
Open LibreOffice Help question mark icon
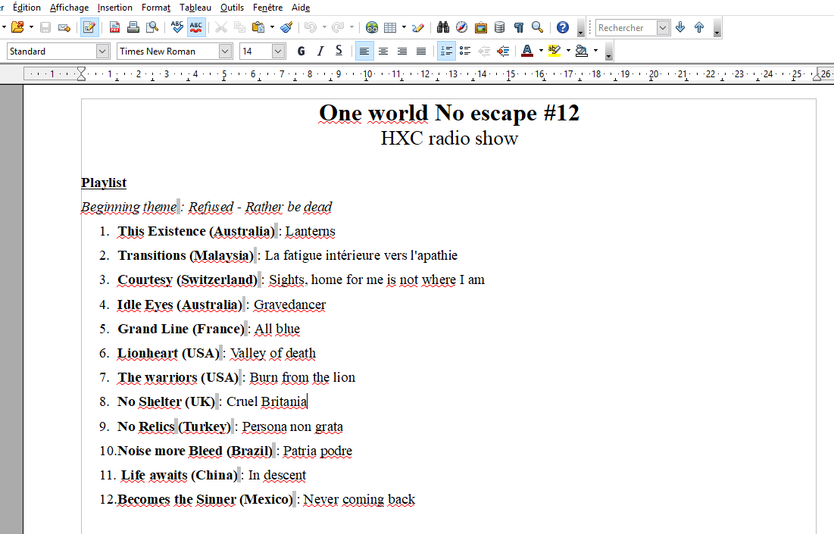[x=563, y=27]
